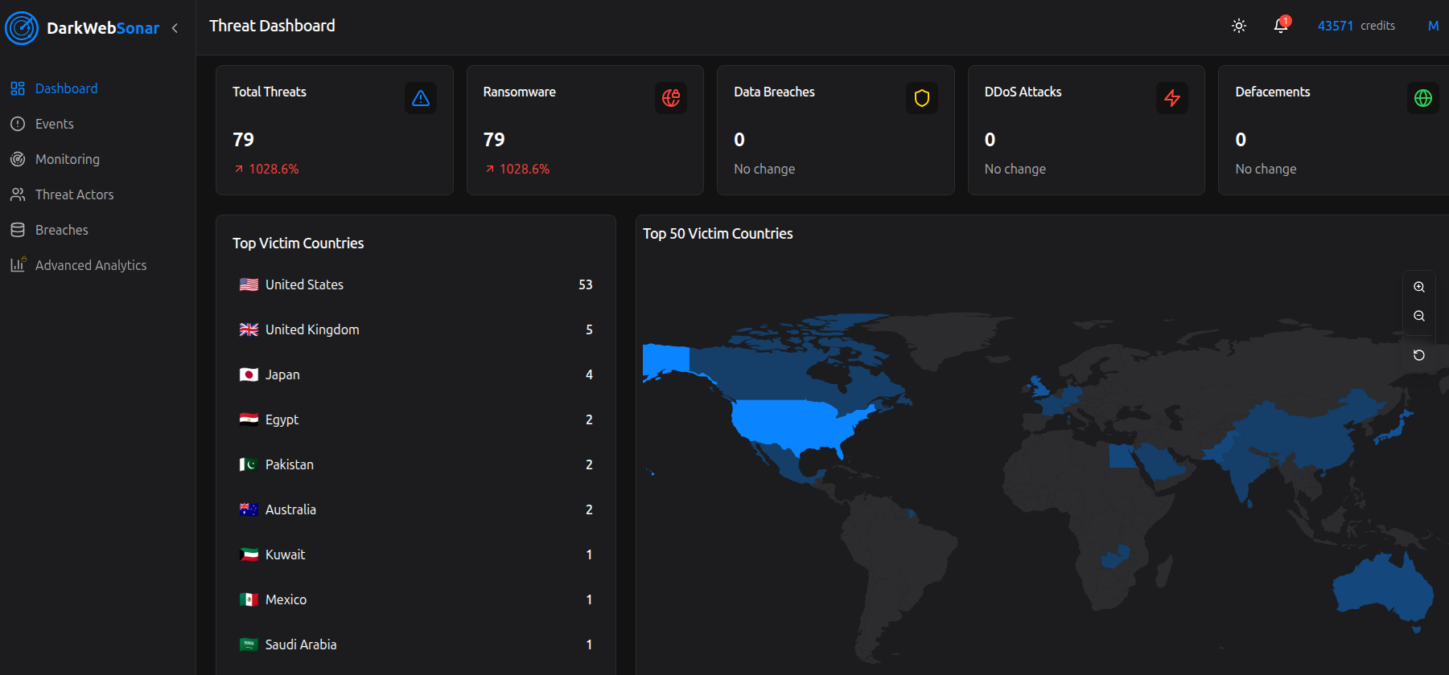This screenshot has height=675, width=1449.
Task: Reset the world map view
Action: (x=1419, y=355)
